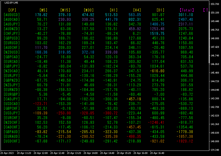Screen dimensions: 221x156
Task: Select the [GBPNZD] pair label
Action: [x=12, y=80]
